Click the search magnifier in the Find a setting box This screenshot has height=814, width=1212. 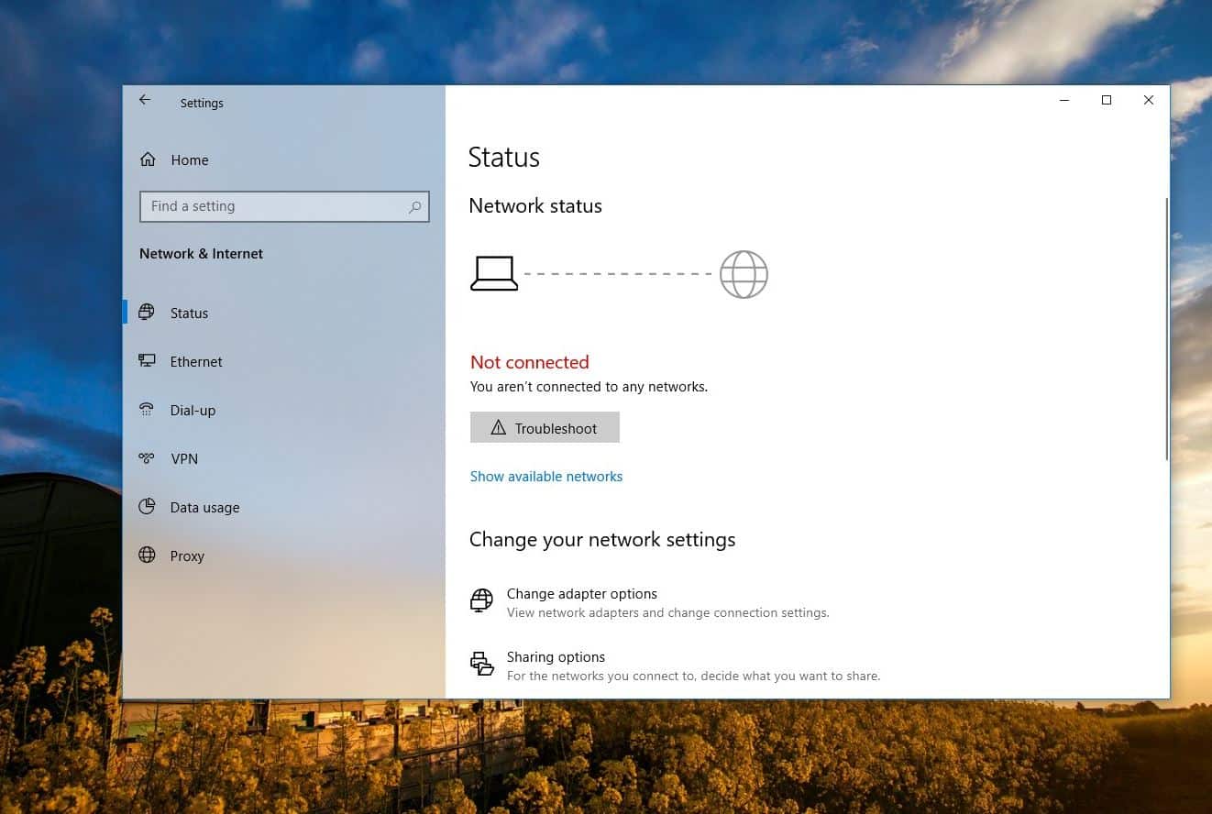click(414, 206)
